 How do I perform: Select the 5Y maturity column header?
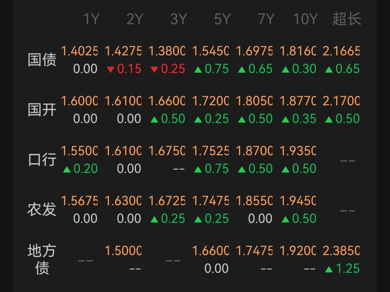(222, 19)
